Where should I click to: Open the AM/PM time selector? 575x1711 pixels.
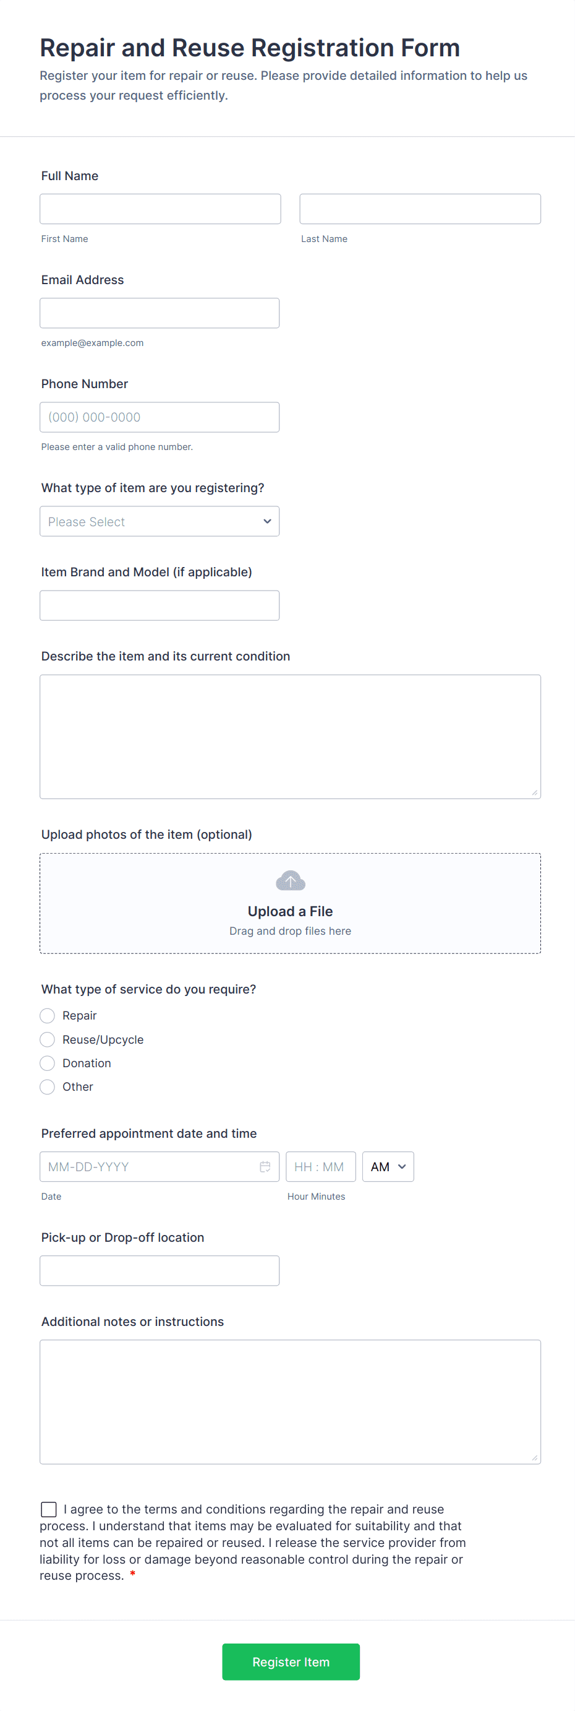click(x=387, y=1166)
